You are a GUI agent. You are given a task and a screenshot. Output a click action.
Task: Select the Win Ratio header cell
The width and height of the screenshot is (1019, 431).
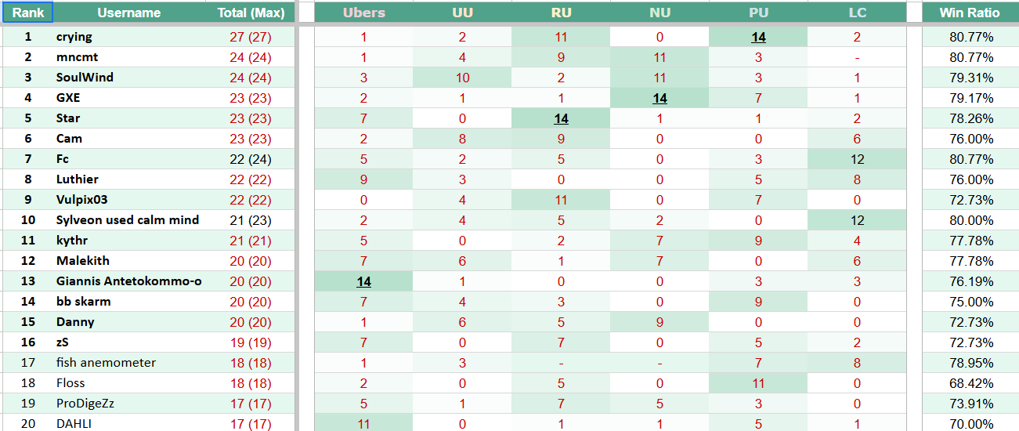point(970,13)
